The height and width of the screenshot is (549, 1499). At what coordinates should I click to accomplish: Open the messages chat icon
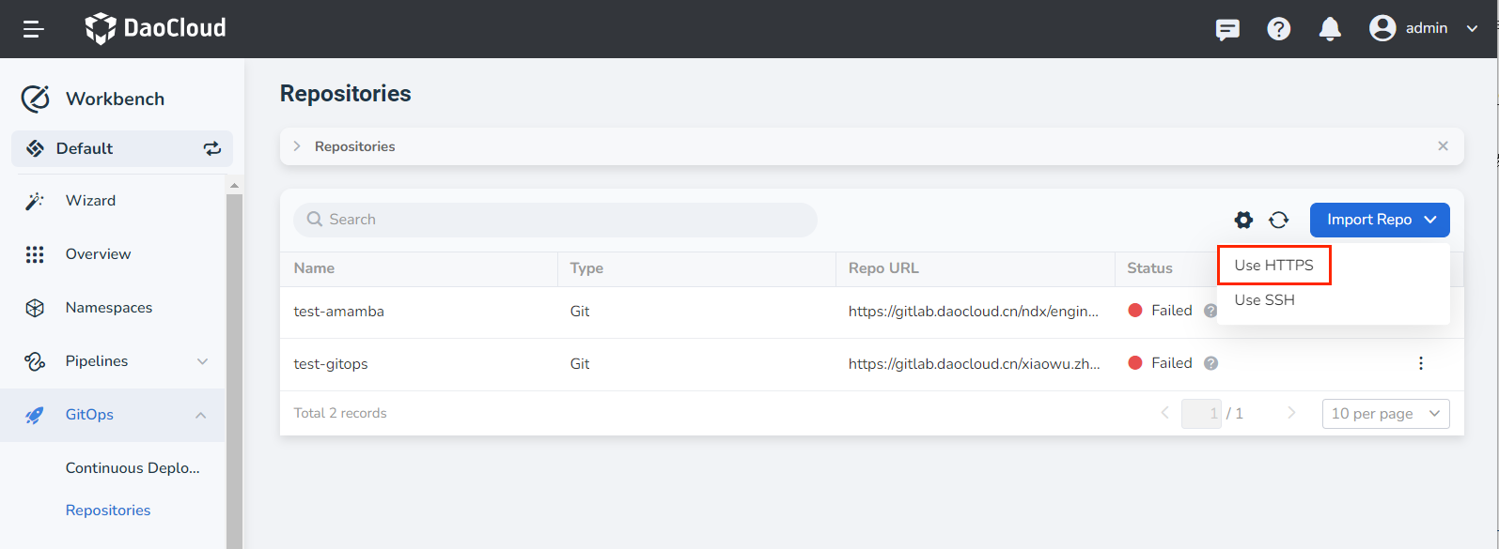pyautogui.click(x=1227, y=29)
